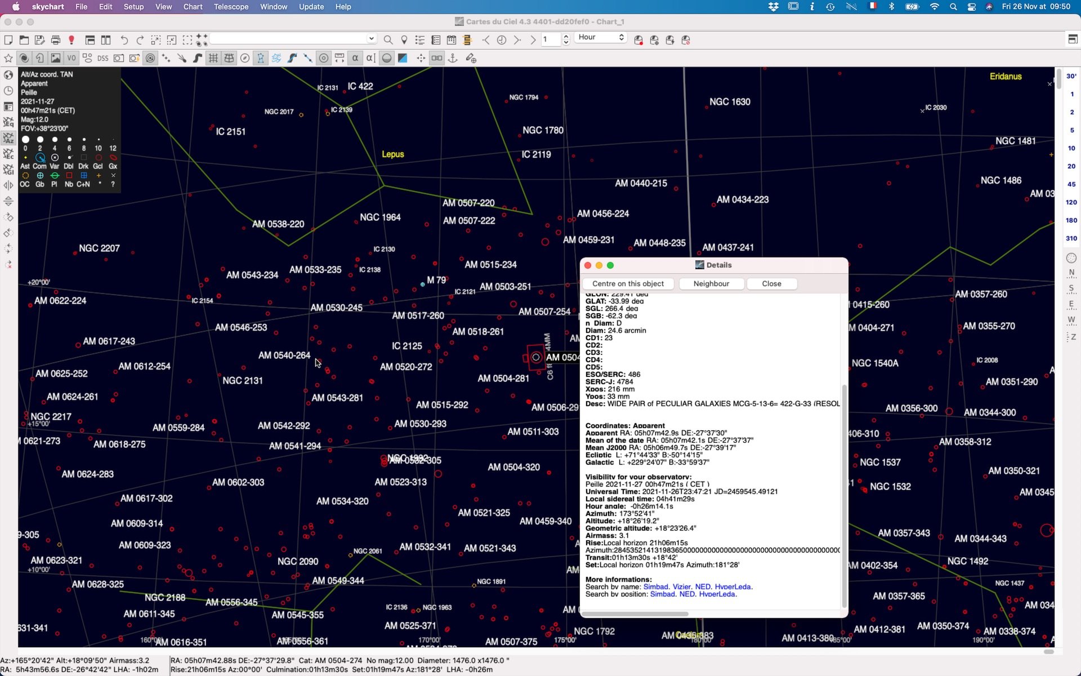Toggle nebulae display spiral icon

[x=24, y=58]
